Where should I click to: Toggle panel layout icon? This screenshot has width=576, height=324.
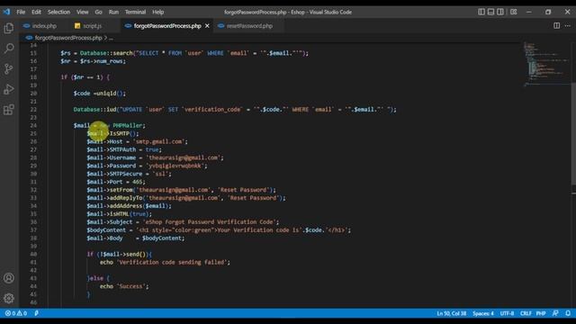490,12
